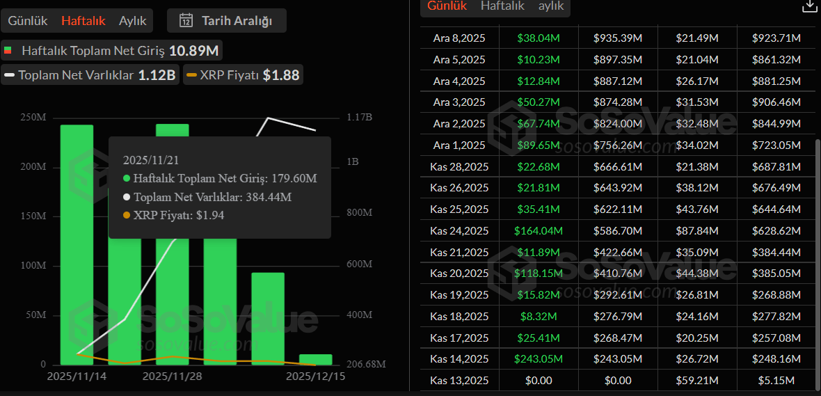Click the white Toplam Net Varlıklar line marker
The height and width of the screenshot is (396, 821).
[9, 75]
